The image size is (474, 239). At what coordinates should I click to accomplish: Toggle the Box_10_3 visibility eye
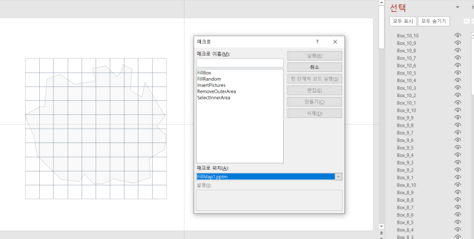pos(458,88)
